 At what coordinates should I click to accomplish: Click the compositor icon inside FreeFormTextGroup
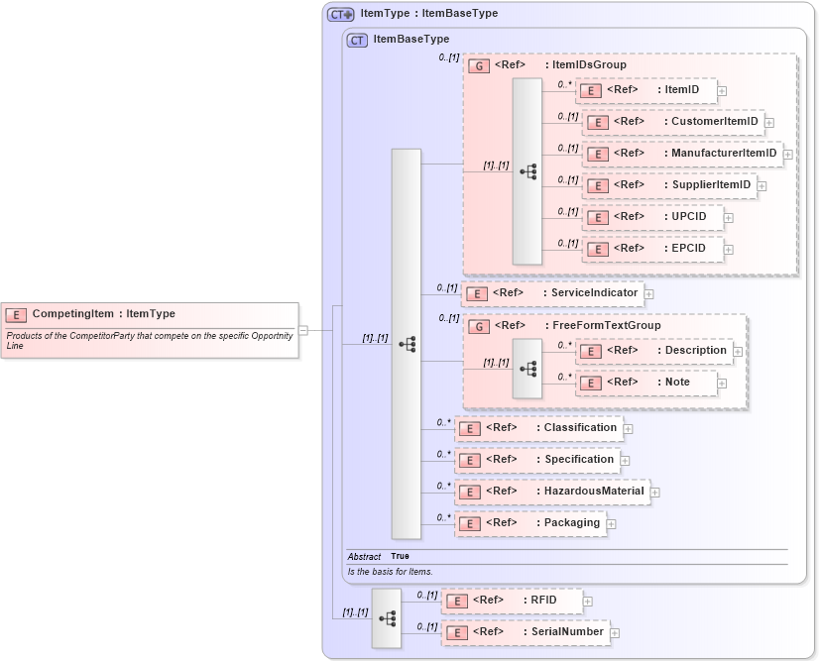(x=528, y=367)
